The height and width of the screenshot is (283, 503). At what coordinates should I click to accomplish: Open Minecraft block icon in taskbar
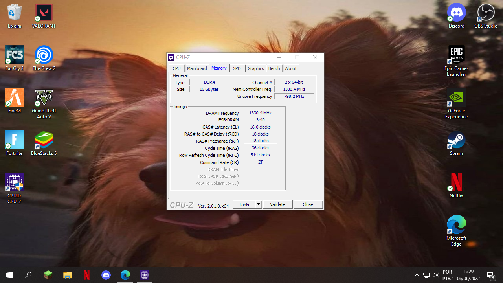point(48,275)
